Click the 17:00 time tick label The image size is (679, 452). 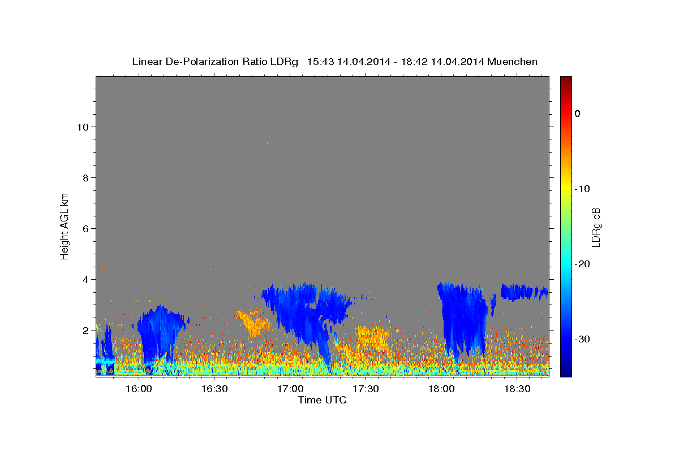click(290, 389)
